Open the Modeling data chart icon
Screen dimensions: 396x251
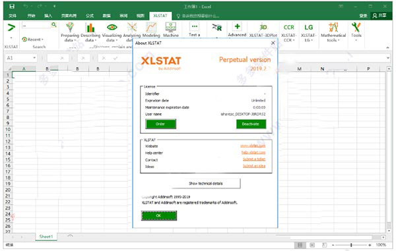point(151,27)
